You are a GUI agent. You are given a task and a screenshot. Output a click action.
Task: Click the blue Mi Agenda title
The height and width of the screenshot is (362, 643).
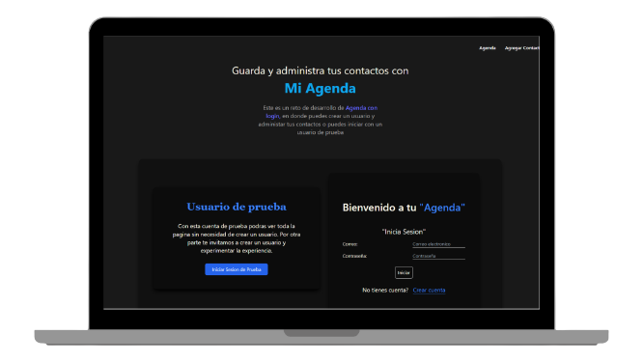(321, 88)
